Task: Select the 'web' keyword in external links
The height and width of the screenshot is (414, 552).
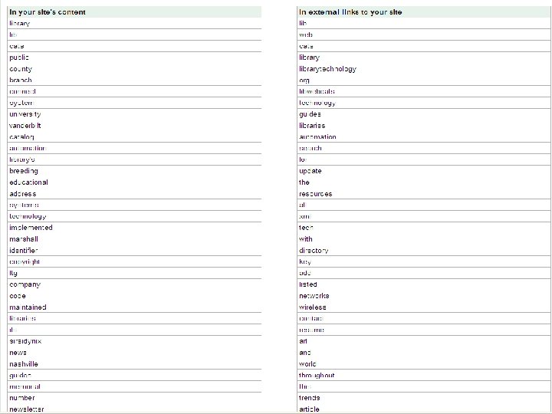Action: pos(306,34)
